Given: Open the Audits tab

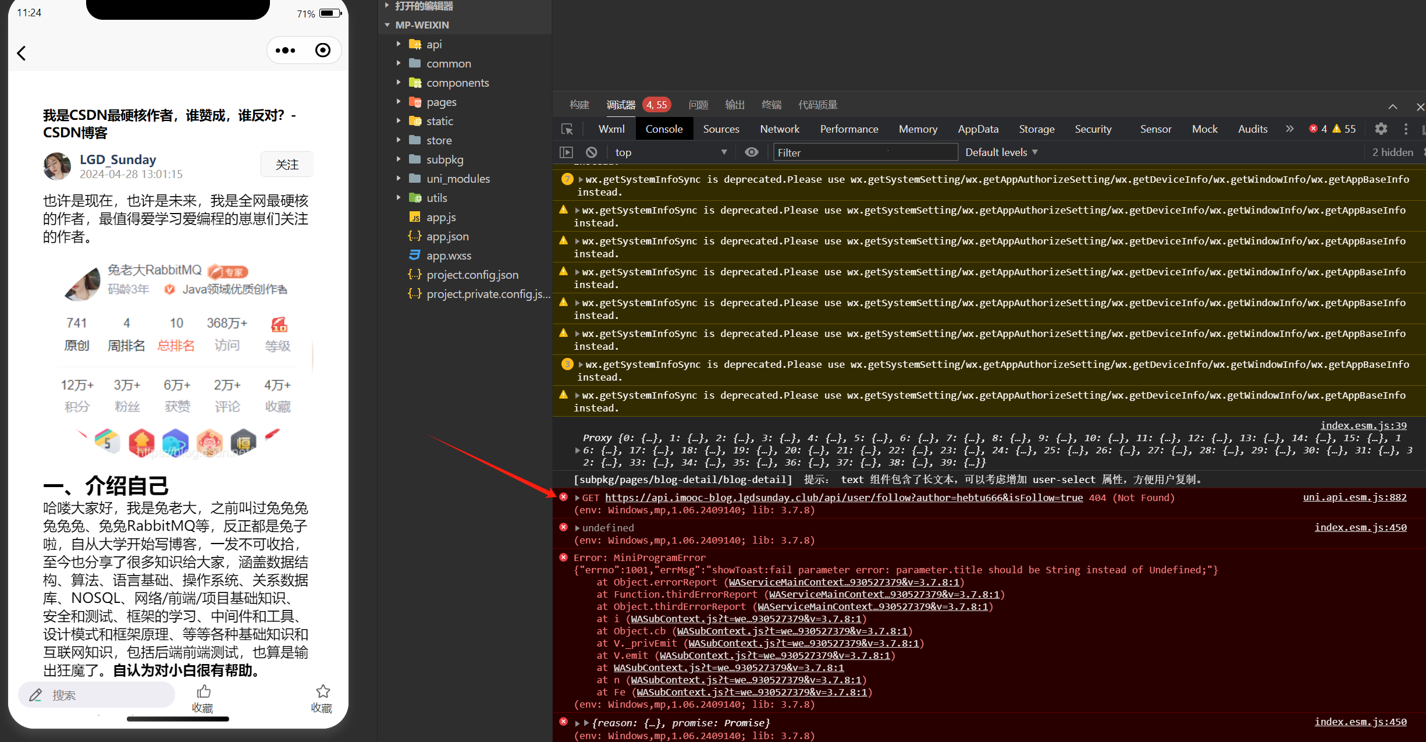Looking at the screenshot, I should [x=1252, y=129].
